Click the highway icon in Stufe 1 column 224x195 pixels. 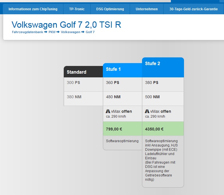(x=108, y=111)
